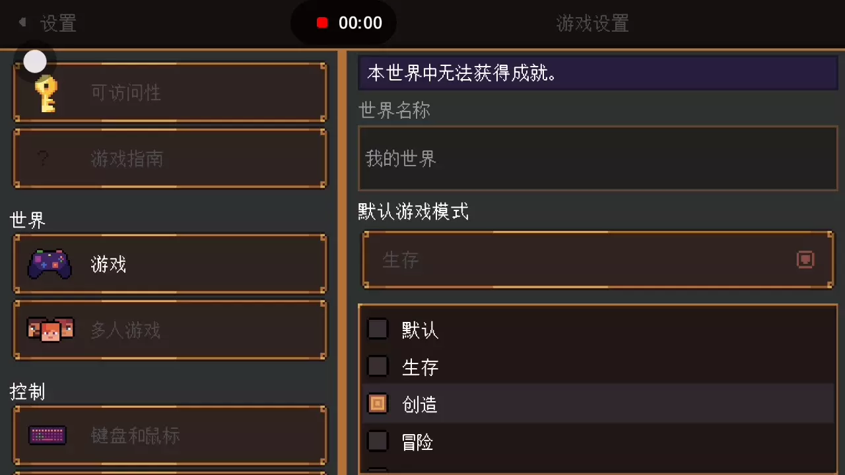Select the 创造 game mode checkbox
The image size is (845, 475).
378,404
